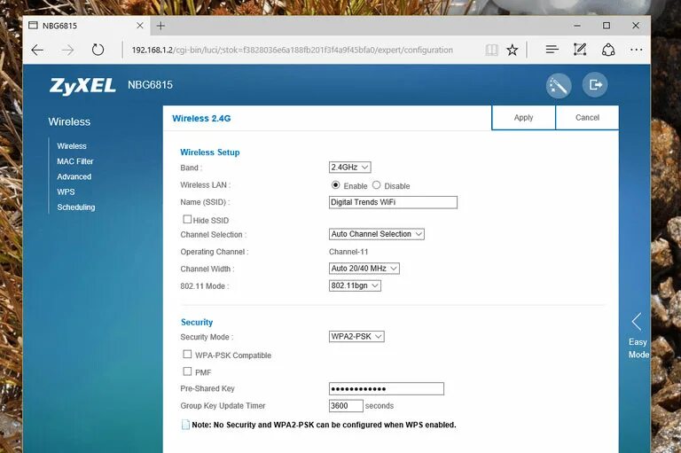Click the note page icon beside Note
Viewport: 681px width, 453px height.
pos(185,425)
